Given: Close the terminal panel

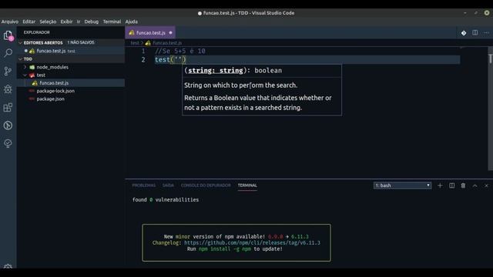Looking at the screenshot, I should click(x=486, y=185).
